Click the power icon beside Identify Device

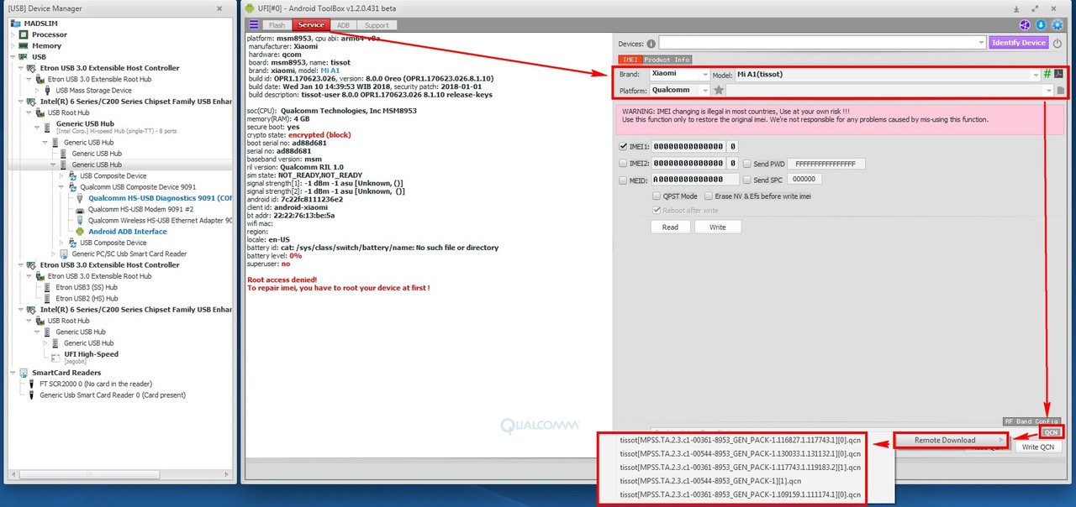coord(1057,43)
